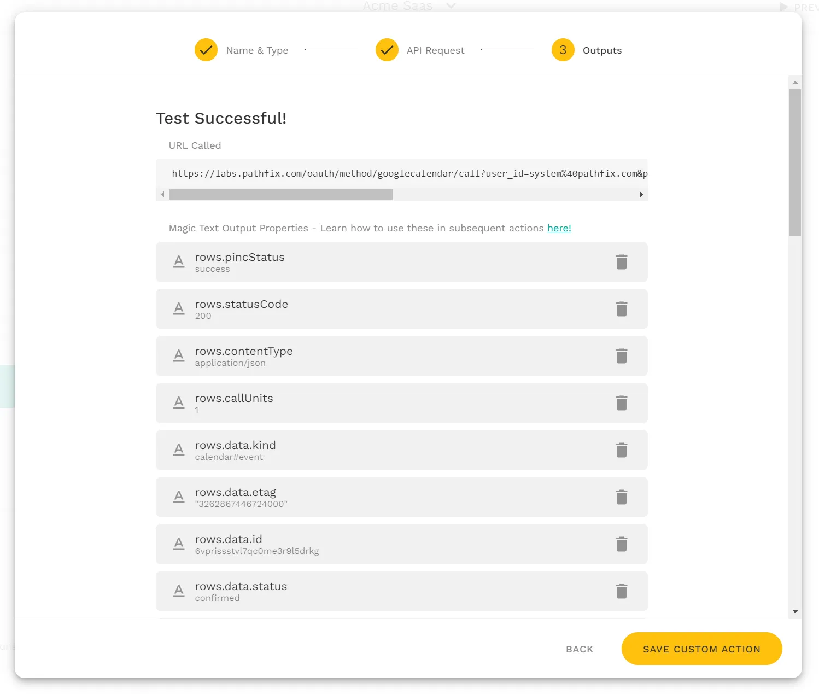Click the text type icon for rows.pincStatus
This screenshot has width=819, height=694.
coord(179,262)
